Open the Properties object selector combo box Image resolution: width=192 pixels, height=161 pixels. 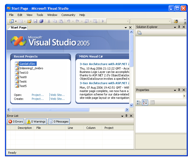(x=161, y=96)
